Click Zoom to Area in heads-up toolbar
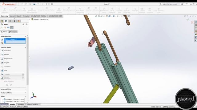 point(99,16)
